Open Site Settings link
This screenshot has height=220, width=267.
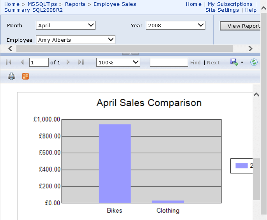pyautogui.click(x=222, y=10)
